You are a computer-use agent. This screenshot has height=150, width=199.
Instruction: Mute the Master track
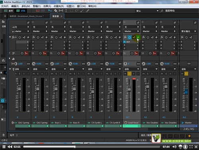[182, 74]
